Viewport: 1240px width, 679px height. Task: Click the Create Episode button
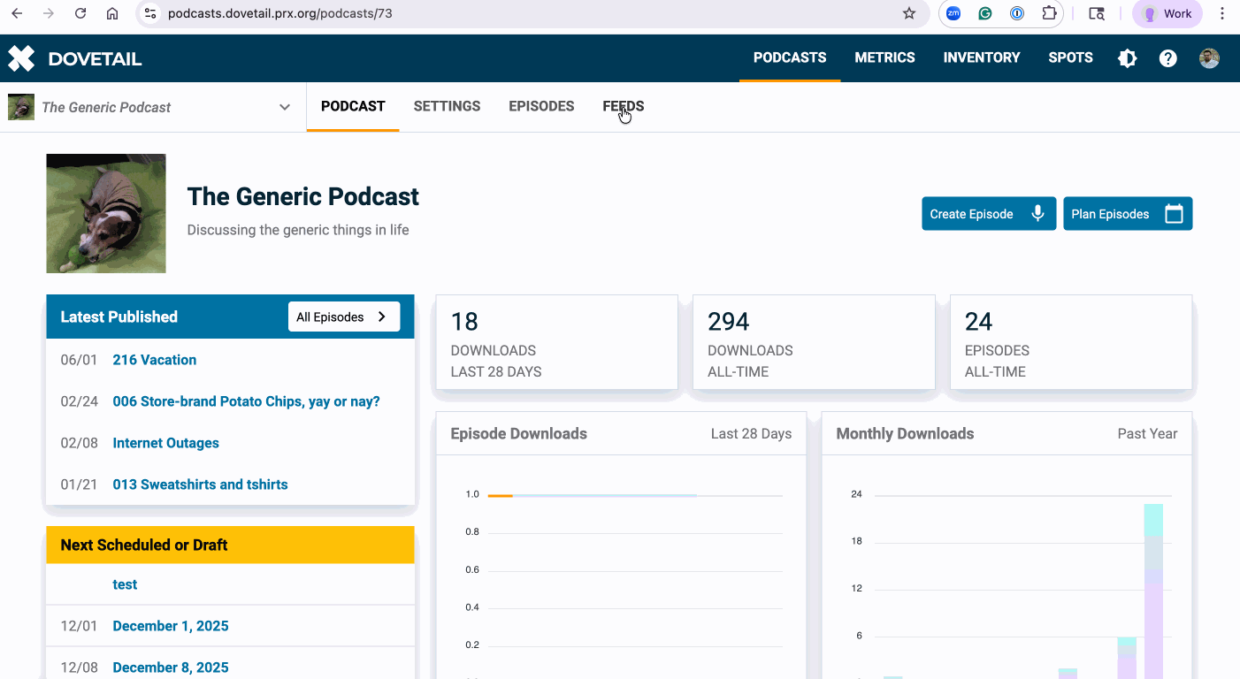point(988,214)
